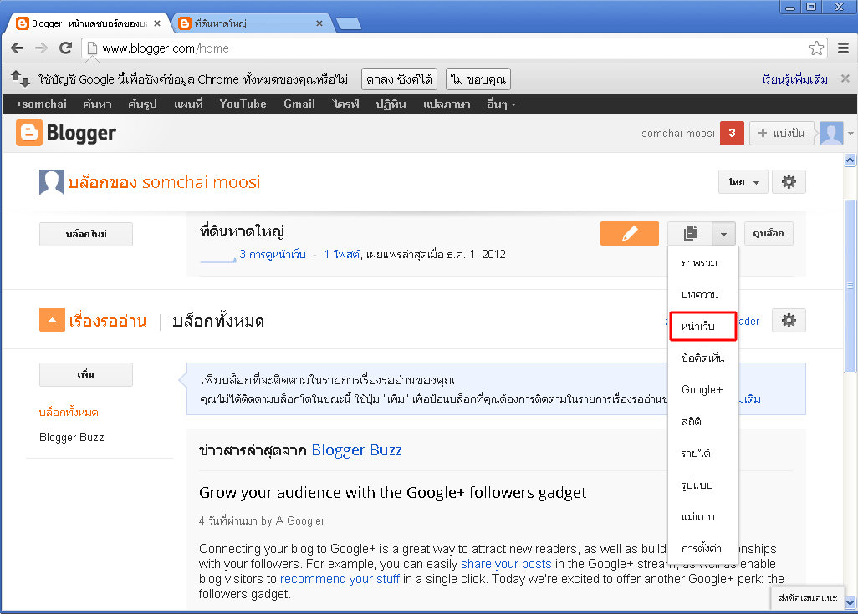Collapse reading list with orange arrow
Screen dimensions: 858x614
pos(52,321)
